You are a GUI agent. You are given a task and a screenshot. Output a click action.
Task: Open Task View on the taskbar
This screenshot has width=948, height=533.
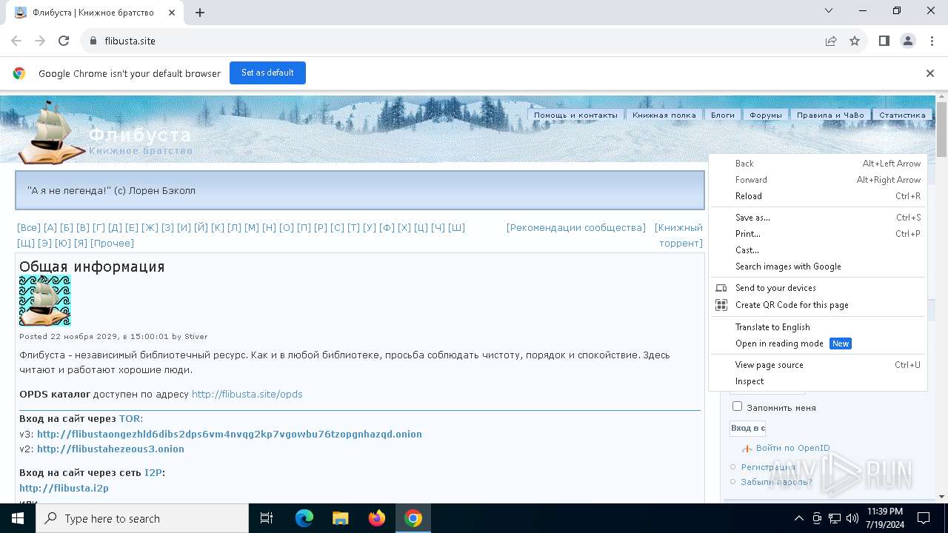[x=267, y=518]
